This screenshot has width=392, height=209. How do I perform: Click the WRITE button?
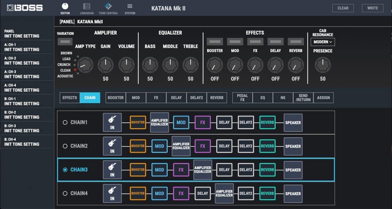[x=373, y=8]
